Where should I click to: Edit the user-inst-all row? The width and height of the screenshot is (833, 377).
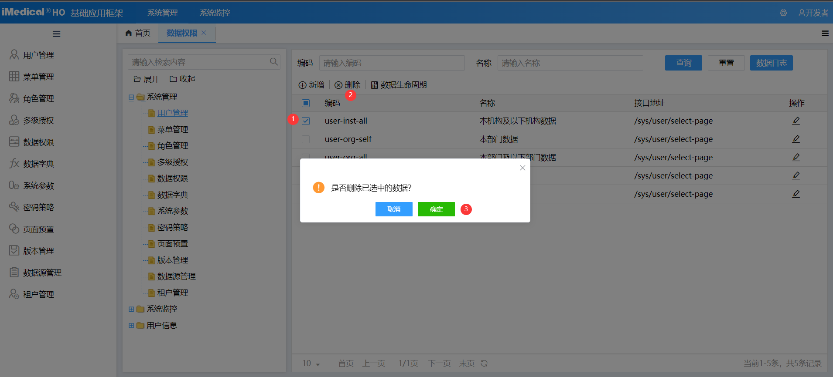796,121
